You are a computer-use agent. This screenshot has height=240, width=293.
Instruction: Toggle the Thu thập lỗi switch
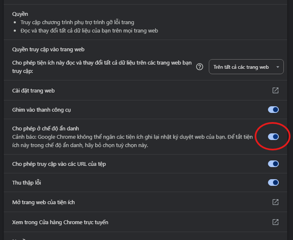pos(273,182)
